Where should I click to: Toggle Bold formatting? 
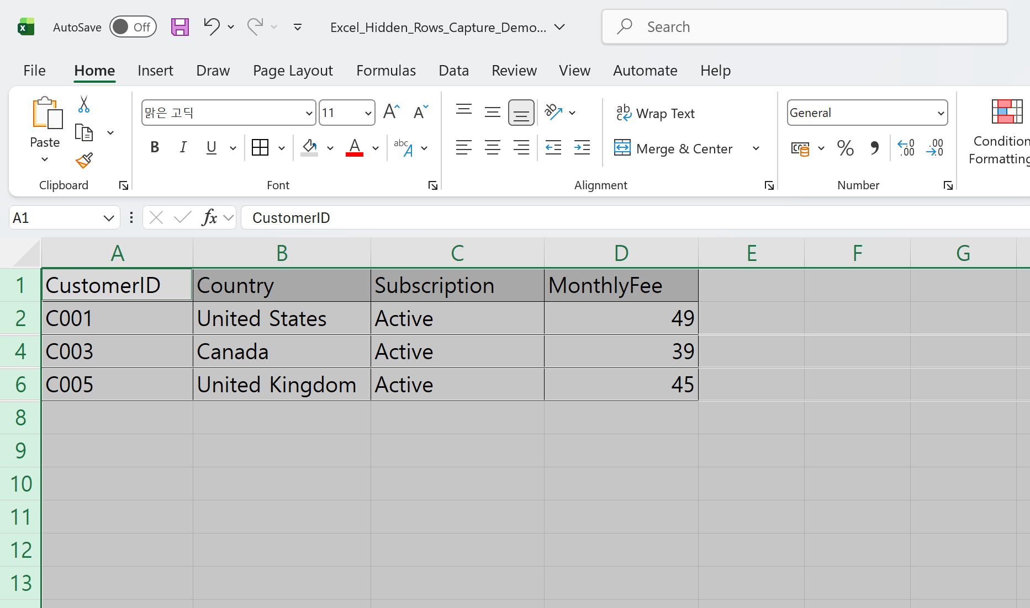(x=155, y=148)
